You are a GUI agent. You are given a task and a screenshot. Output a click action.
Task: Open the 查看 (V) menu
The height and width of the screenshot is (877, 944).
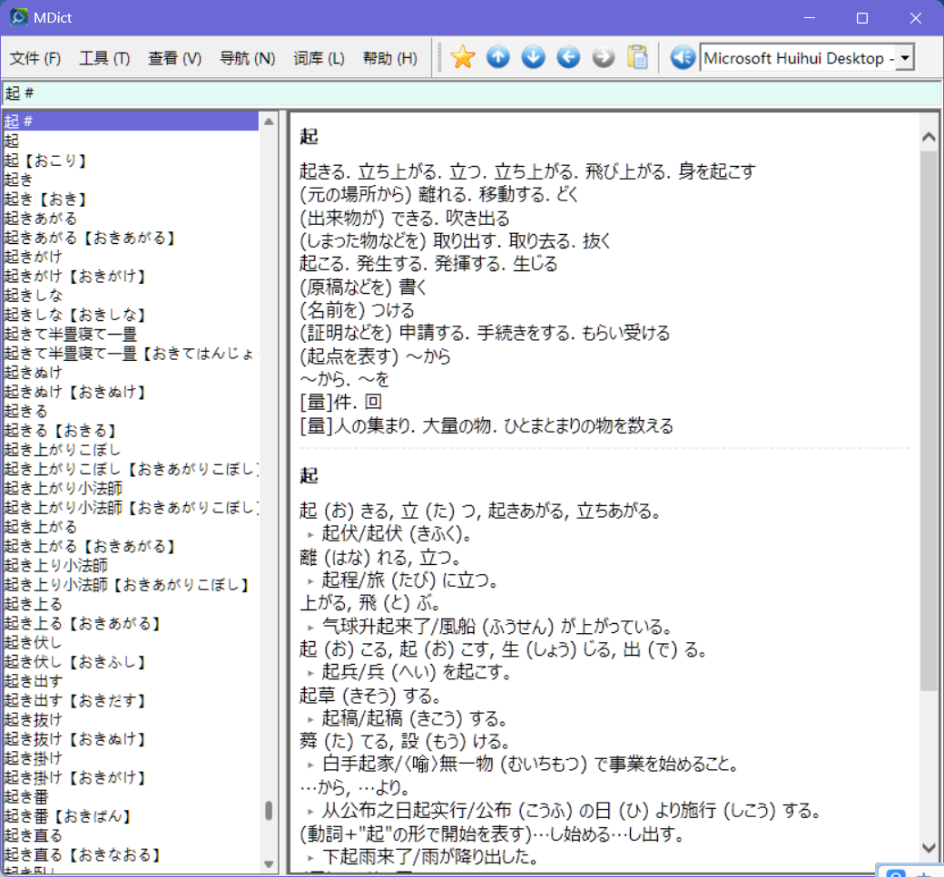(x=174, y=58)
